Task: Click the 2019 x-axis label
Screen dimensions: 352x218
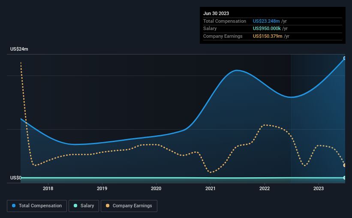Action: [x=102, y=188]
